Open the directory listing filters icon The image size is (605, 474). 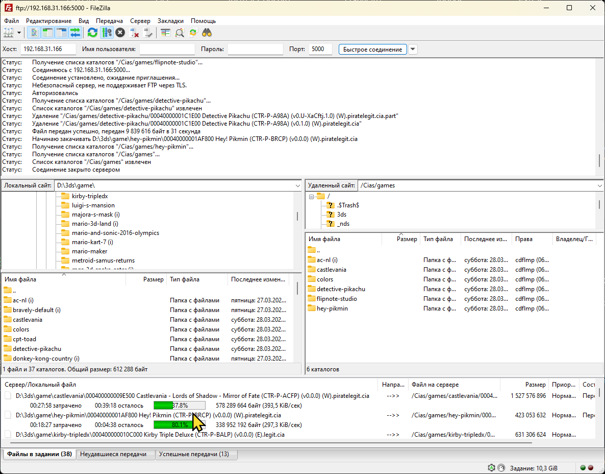point(165,33)
